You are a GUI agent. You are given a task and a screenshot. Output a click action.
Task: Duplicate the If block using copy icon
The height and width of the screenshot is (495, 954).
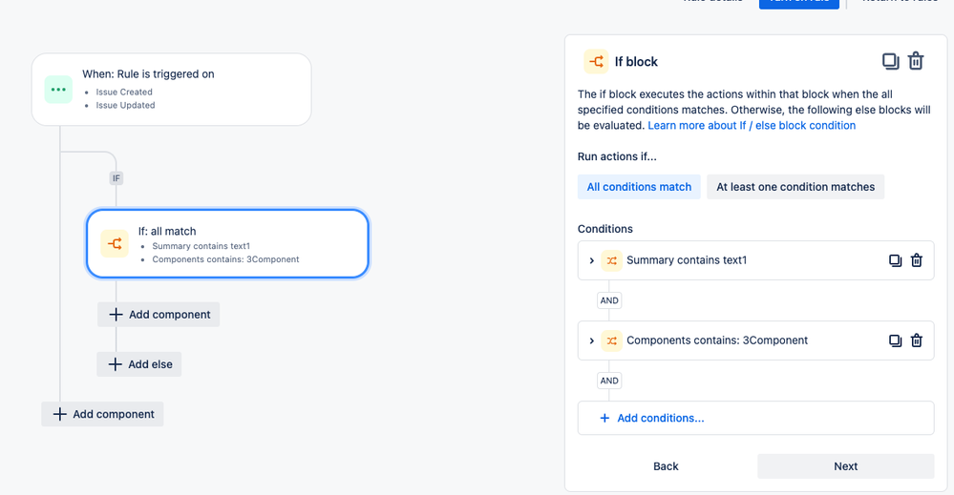(x=890, y=61)
